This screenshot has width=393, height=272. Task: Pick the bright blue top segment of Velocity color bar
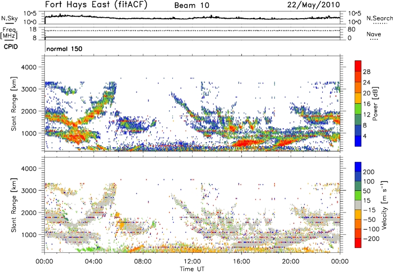[358, 167]
